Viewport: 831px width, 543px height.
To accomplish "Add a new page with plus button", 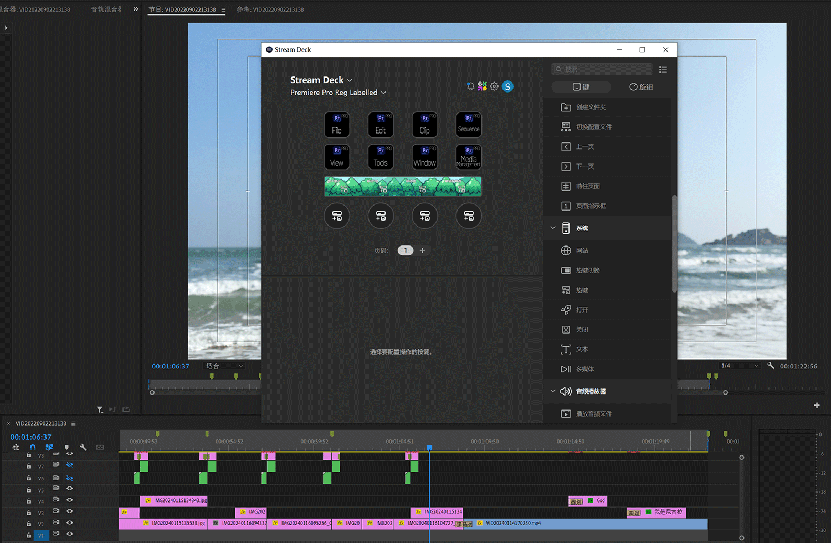I will 422,250.
